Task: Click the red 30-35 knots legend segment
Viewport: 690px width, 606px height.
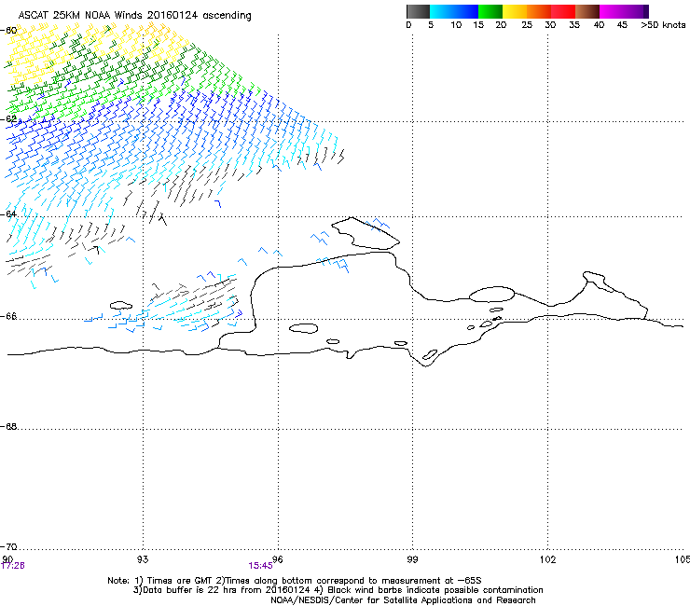Action: click(563, 11)
